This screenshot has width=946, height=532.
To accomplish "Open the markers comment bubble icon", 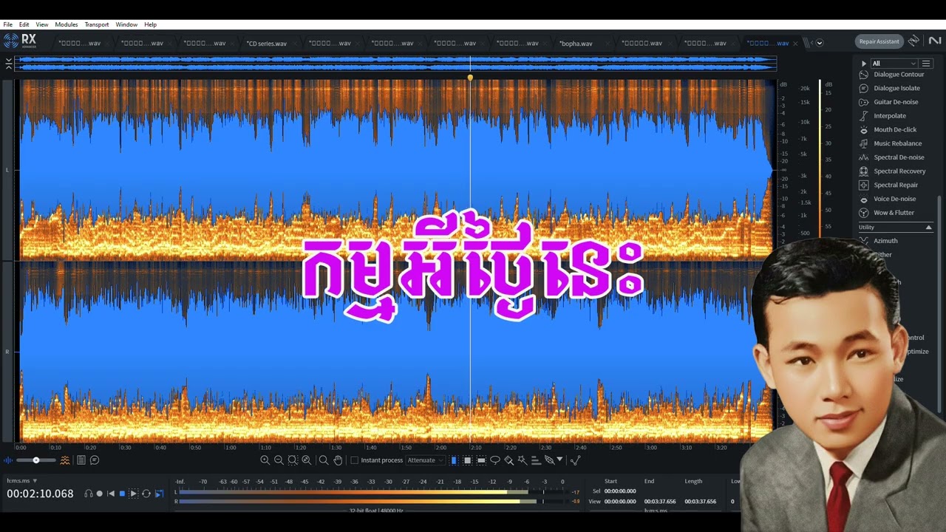I will (x=95, y=460).
